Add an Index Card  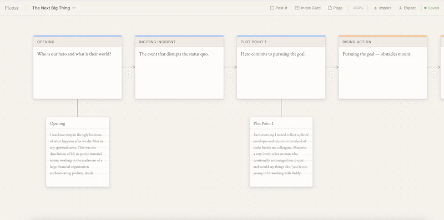307,8
